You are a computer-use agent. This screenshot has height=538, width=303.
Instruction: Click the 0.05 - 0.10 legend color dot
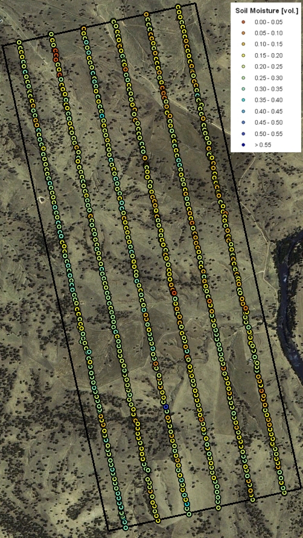tap(243, 33)
